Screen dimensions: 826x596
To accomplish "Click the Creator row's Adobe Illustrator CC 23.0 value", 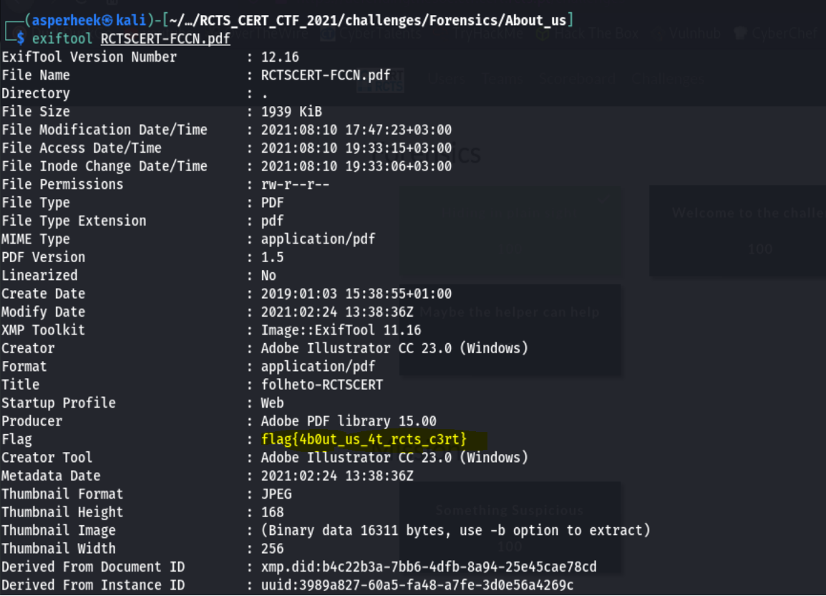I will point(394,348).
